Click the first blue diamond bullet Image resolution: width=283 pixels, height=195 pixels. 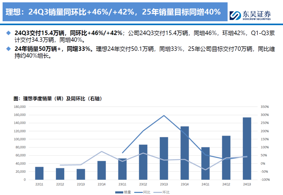tap(8, 33)
